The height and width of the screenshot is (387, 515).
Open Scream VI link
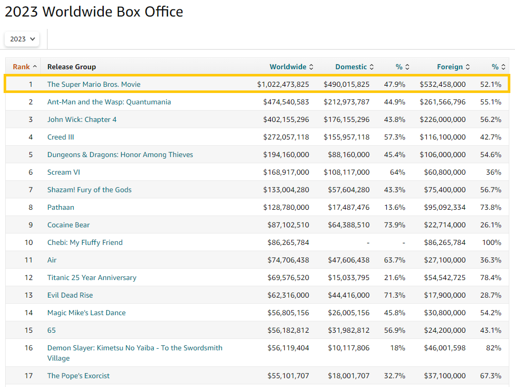pyautogui.click(x=64, y=172)
